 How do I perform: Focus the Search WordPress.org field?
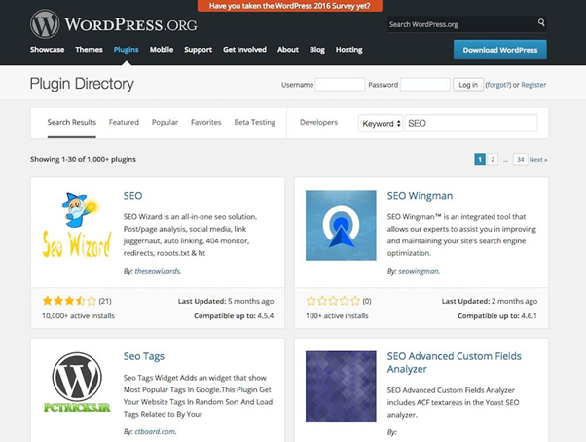tap(462, 24)
